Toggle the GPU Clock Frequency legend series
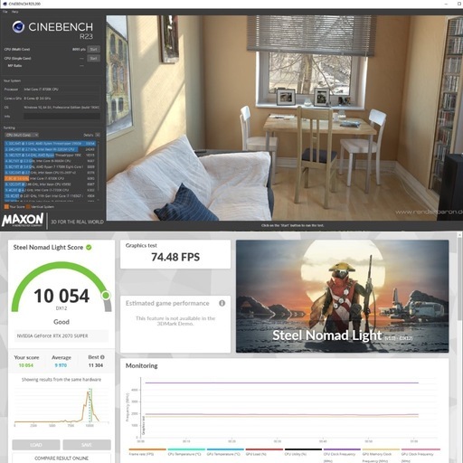This screenshot has height=463, width=463. point(420,455)
